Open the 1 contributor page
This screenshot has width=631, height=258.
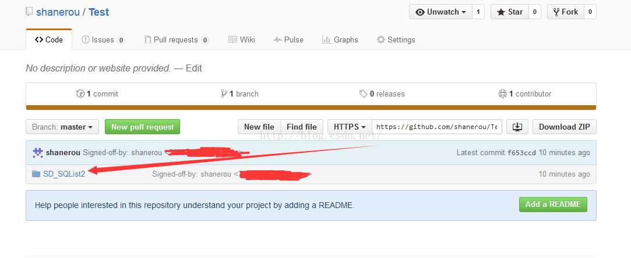pyautogui.click(x=525, y=94)
